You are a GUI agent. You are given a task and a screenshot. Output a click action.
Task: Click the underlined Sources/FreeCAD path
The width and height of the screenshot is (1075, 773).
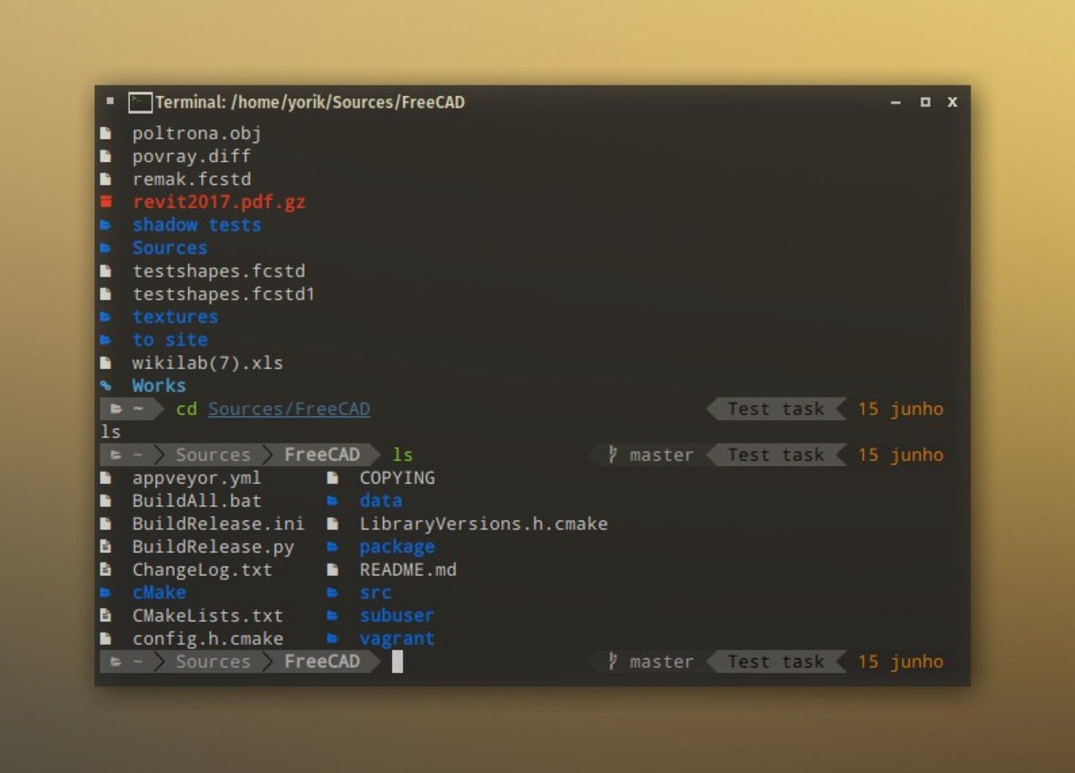289,409
